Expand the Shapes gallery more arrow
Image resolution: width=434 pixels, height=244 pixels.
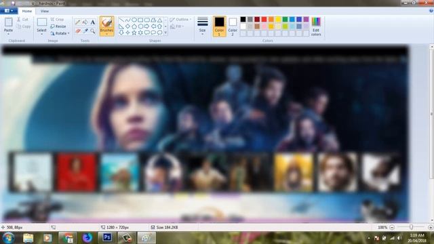click(165, 33)
